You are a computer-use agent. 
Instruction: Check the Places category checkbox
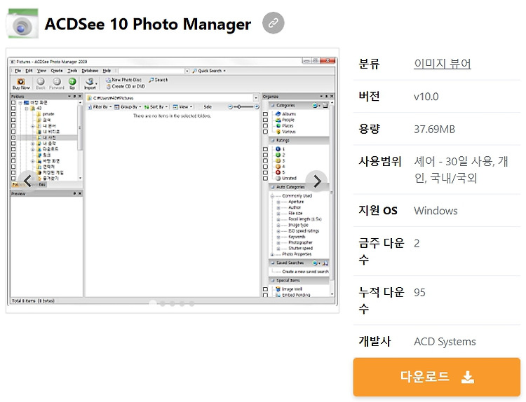click(x=265, y=126)
